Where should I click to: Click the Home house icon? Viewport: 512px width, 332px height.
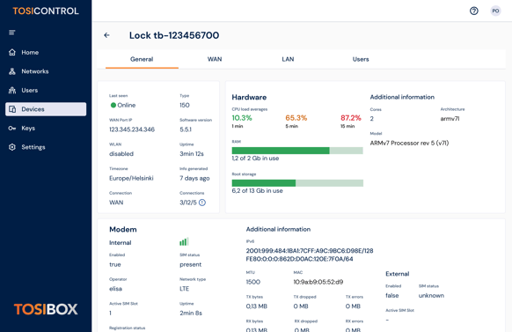pyautogui.click(x=12, y=52)
